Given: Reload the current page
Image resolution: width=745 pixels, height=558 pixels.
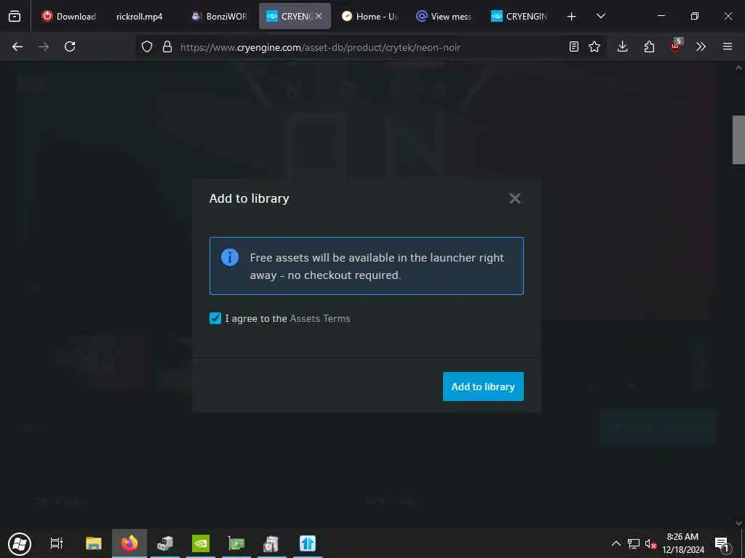Looking at the screenshot, I should click(x=70, y=46).
